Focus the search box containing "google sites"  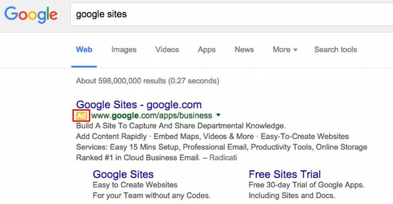coord(228,14)
